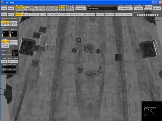The image size is (162, 121).
Task: Click the minimap camera overview
Action: (152, 111)
